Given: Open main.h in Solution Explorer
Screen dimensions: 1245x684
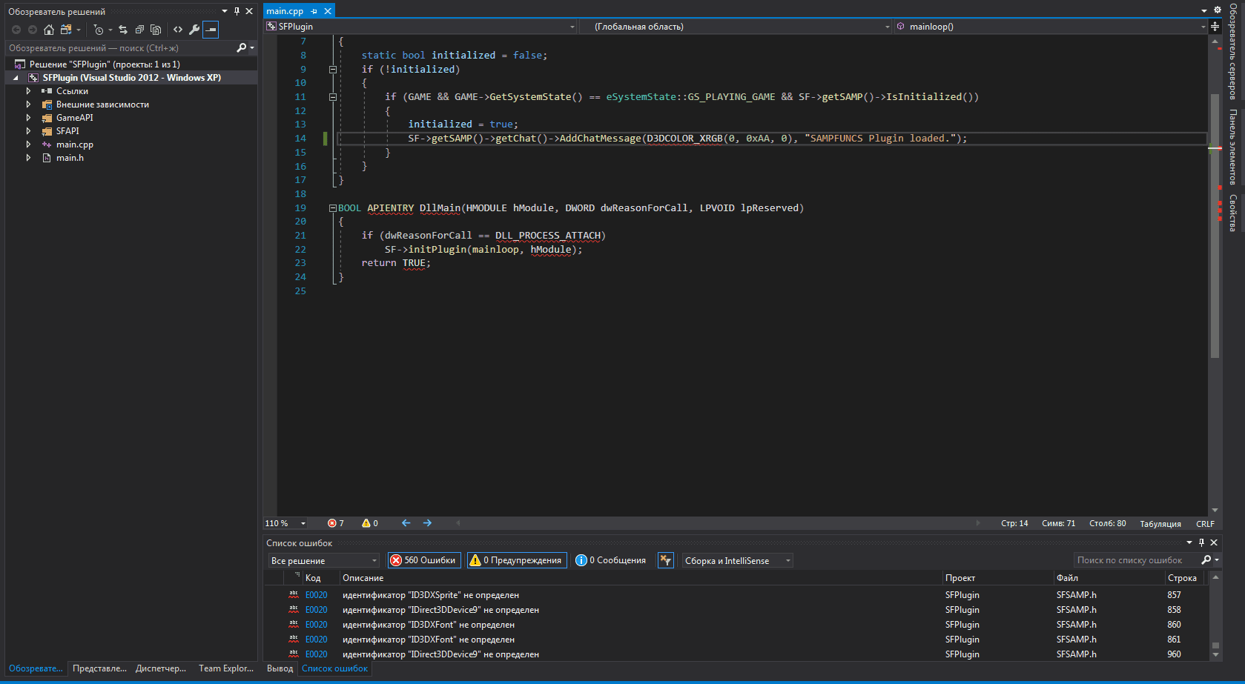Looking at the screenshot, I should point(70,158).
